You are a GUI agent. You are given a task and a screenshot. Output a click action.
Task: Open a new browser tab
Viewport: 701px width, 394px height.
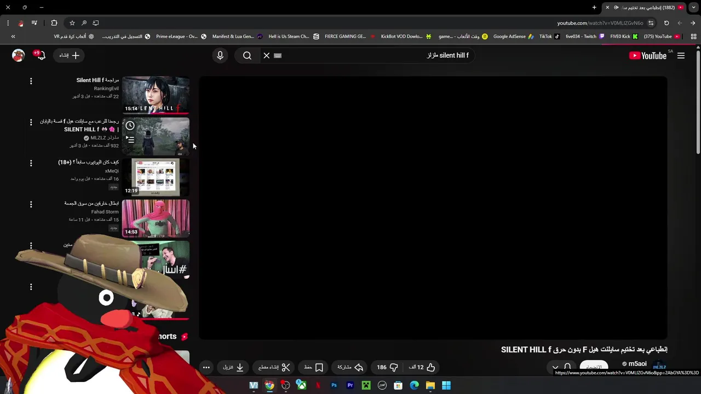594,7
